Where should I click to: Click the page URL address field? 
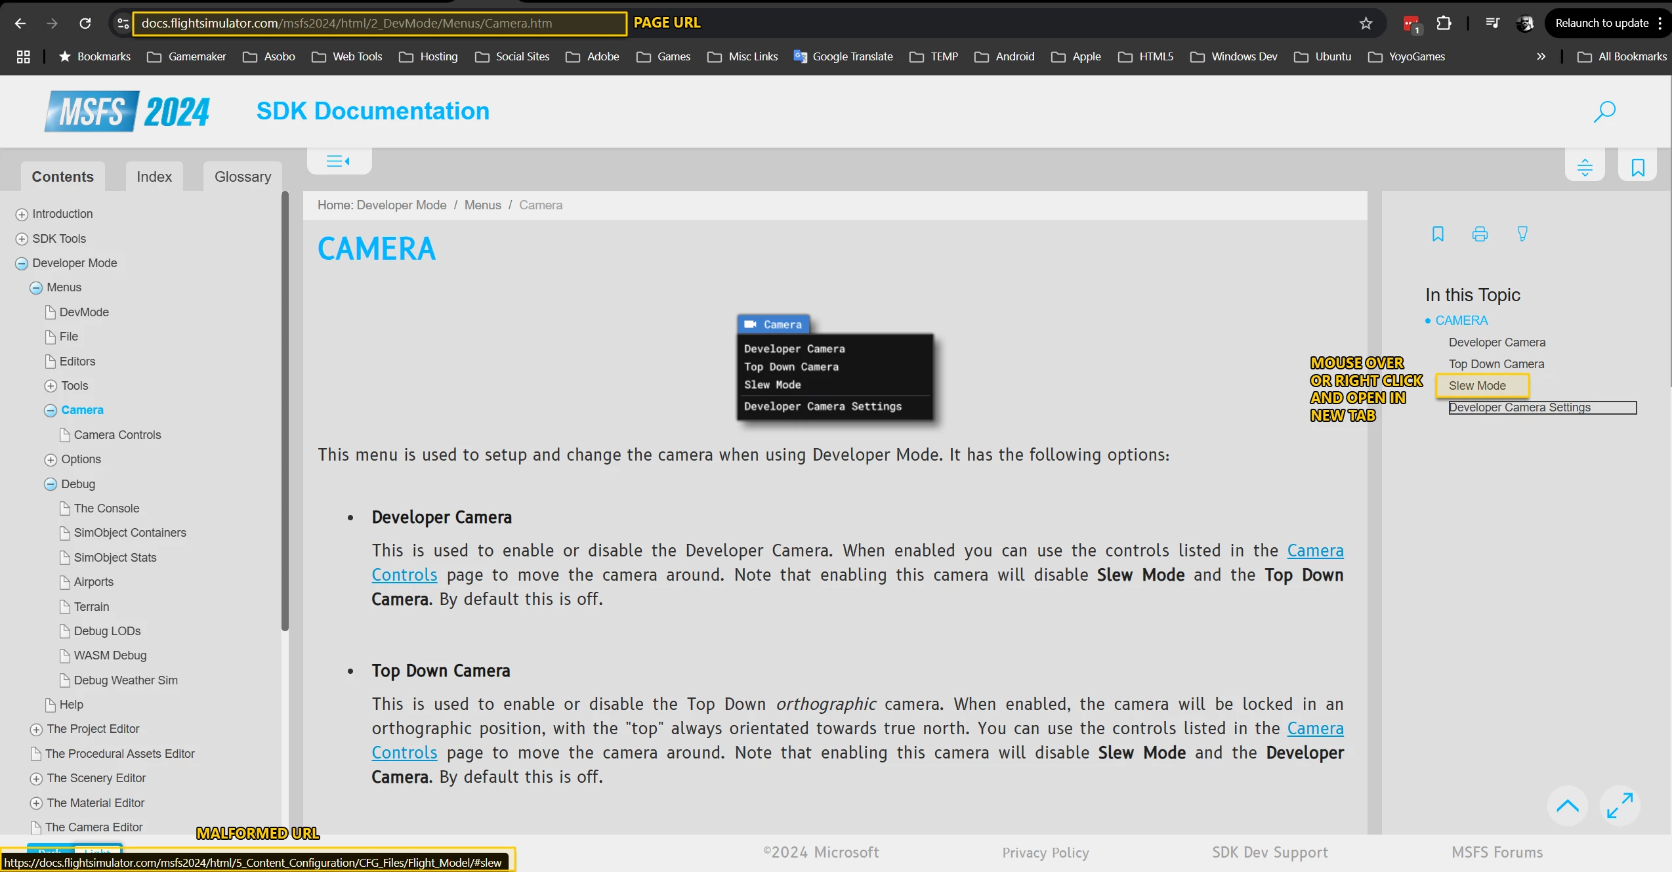click(x=379, y=24)
